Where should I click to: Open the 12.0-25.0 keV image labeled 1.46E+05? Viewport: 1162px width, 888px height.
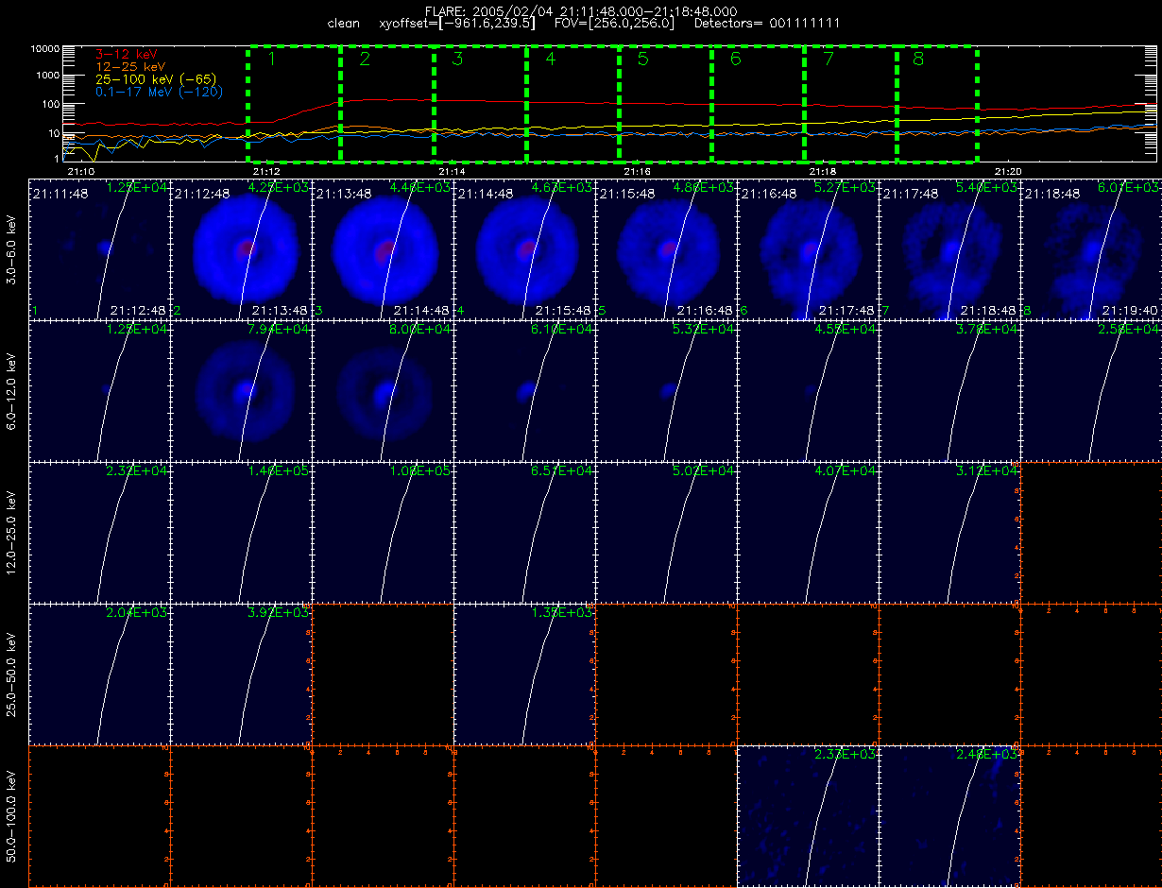point(241,532)
